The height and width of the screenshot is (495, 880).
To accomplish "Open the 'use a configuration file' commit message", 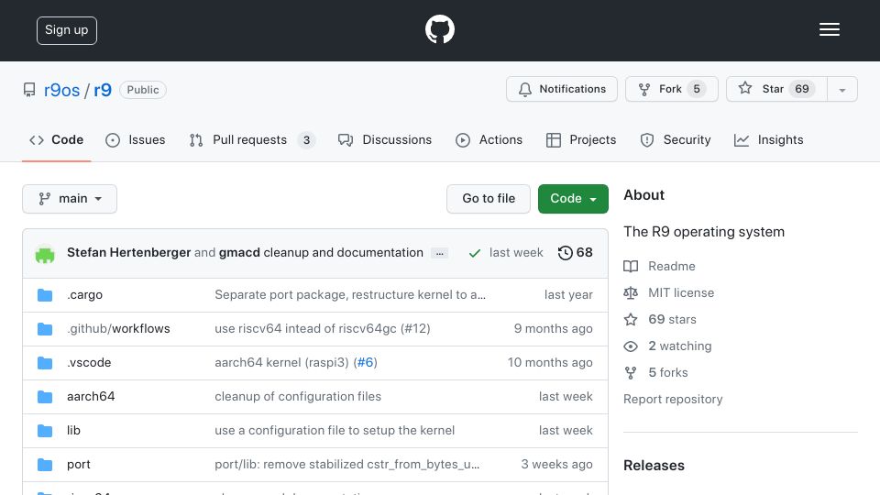I will (x=335, y=431).
